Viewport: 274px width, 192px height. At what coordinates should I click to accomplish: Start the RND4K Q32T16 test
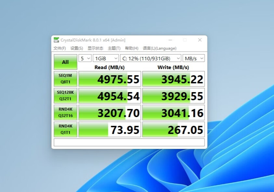click(x=65, y=113)
